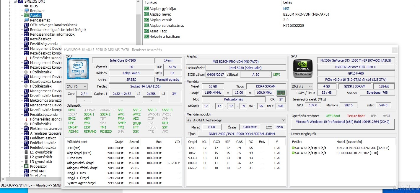Click the Kétcsatornás memory mode field

coord(234,99)
